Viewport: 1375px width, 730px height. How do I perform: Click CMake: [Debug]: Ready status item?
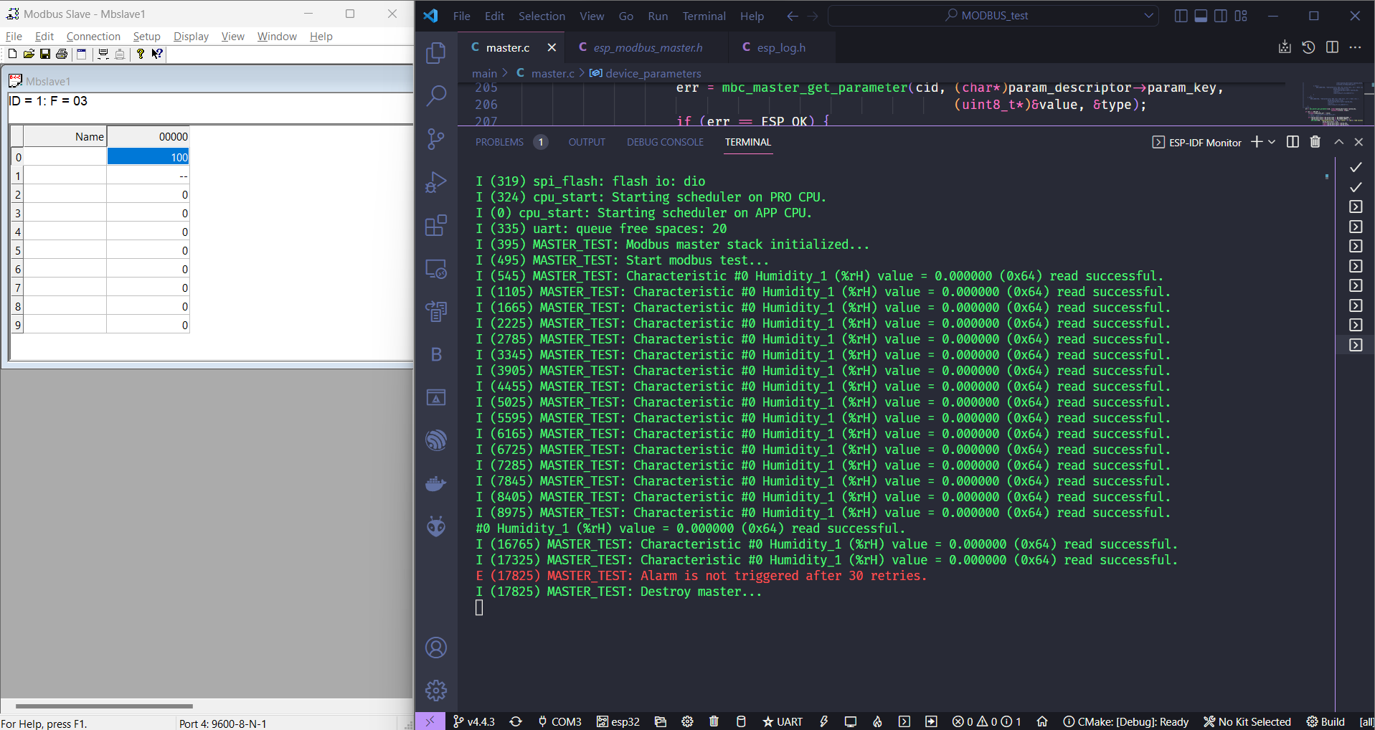tap(1127, 721)
